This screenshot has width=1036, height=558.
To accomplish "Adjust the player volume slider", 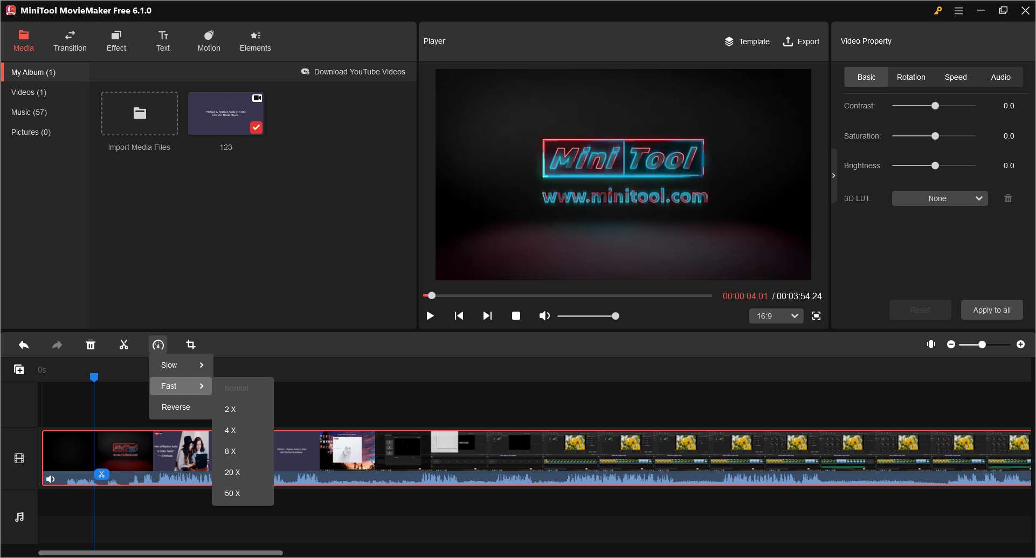I will (x=588, y=316).
